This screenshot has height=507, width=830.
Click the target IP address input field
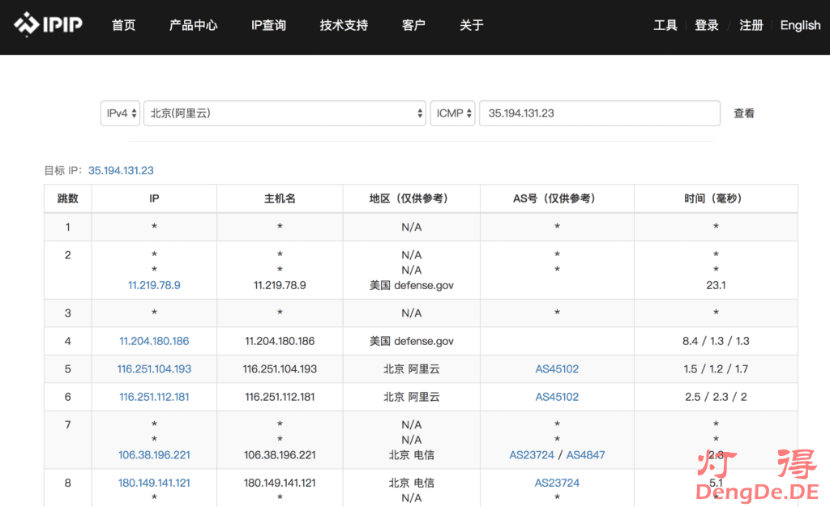click(x=599, y=113)
